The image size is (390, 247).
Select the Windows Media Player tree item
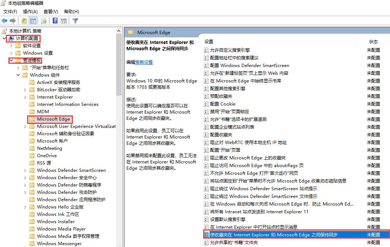pyautogui.click(x=61, y=229)
